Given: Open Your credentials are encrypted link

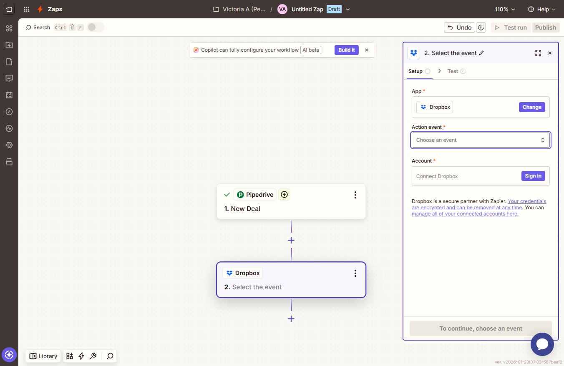Looking at the screenshot, I should pos(478,204).
